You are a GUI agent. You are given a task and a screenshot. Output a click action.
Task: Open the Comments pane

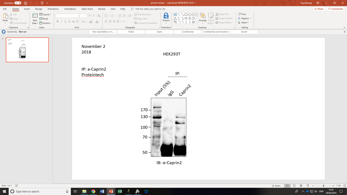click(x=335, y=9)
